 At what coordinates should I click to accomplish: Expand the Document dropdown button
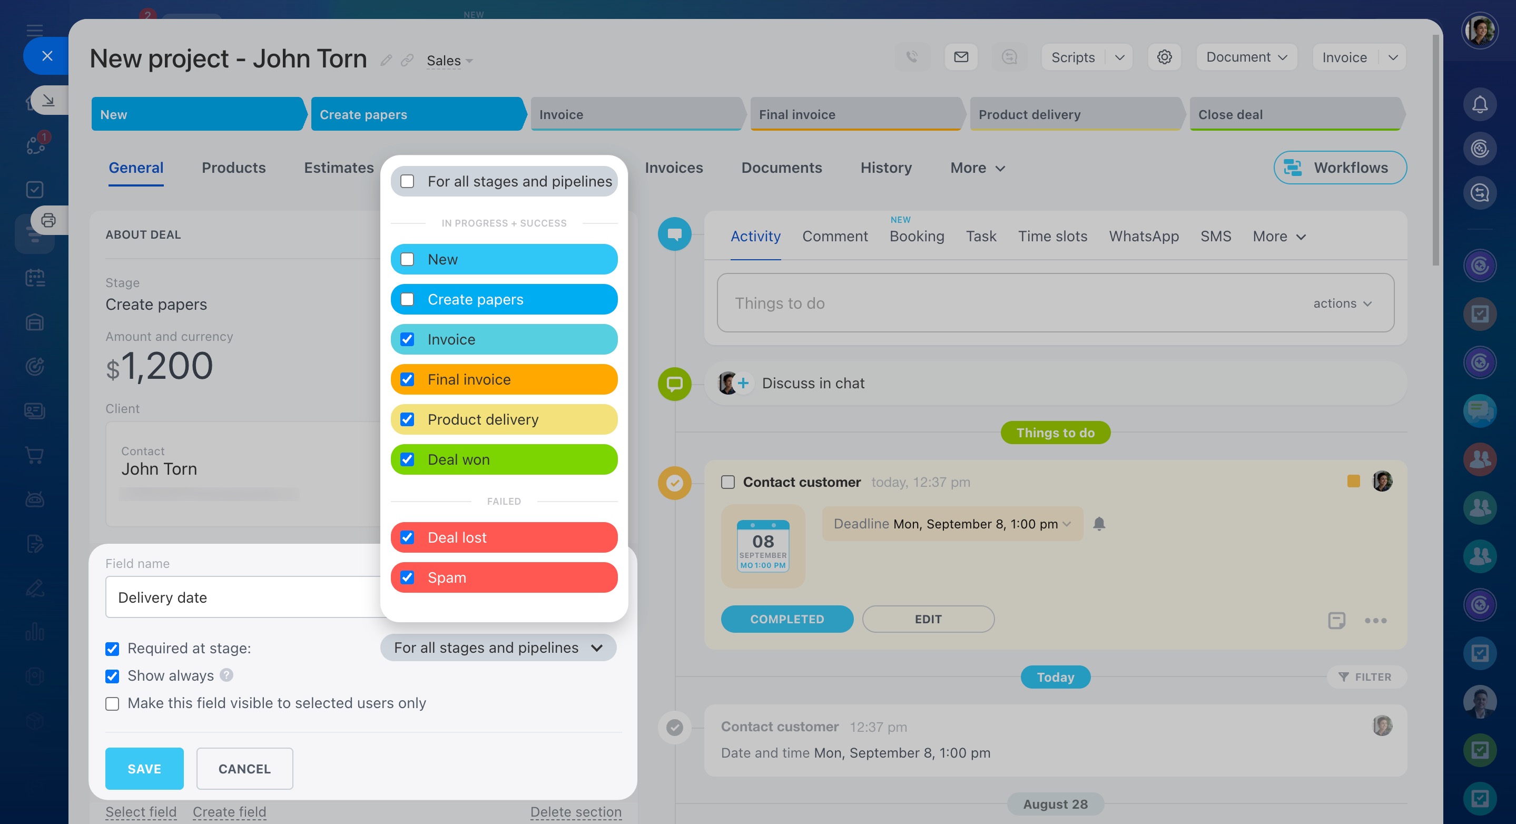(1246, 57)
